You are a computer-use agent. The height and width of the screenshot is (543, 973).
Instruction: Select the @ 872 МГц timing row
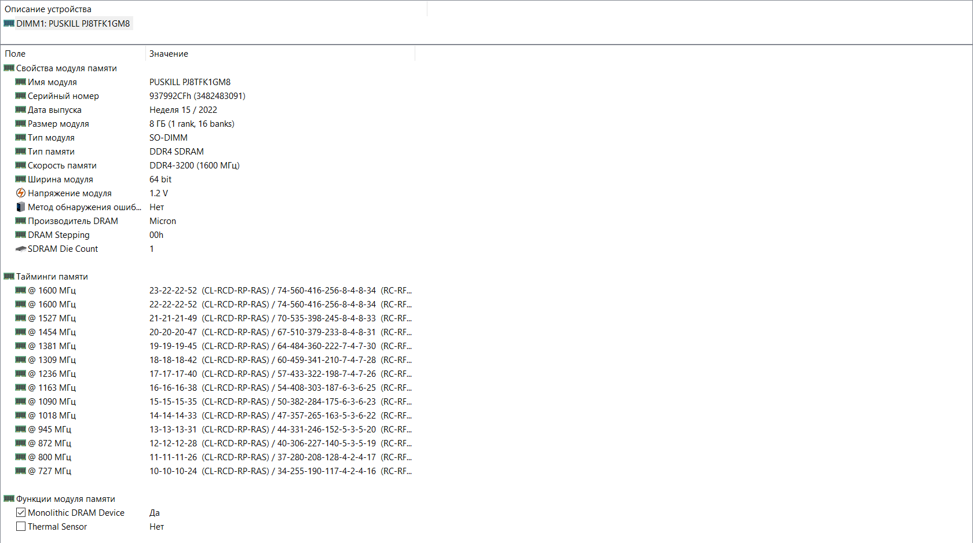pyautogui.click(x=214, y=443)
